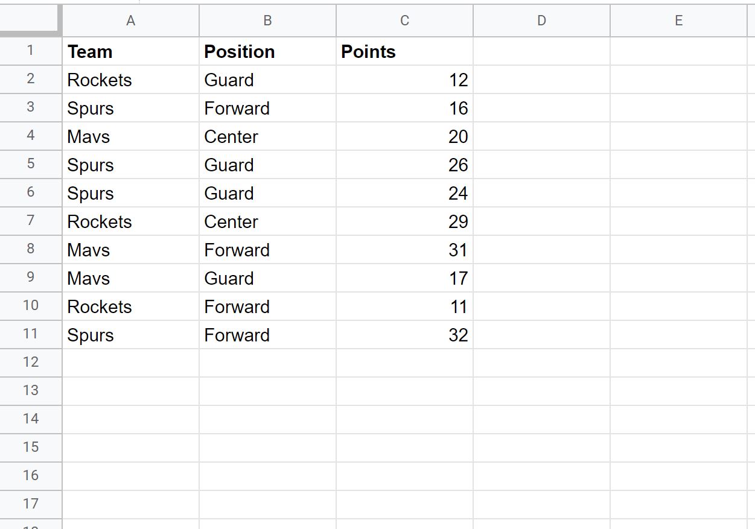The image size is (755, 529).
Task: Select the Forward cell in row 3
Action: (x=267, y=108)
